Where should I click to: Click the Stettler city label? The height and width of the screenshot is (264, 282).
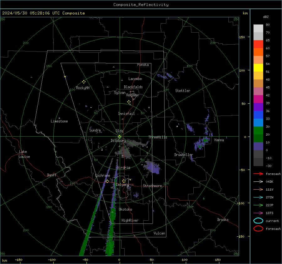point(183,91)
